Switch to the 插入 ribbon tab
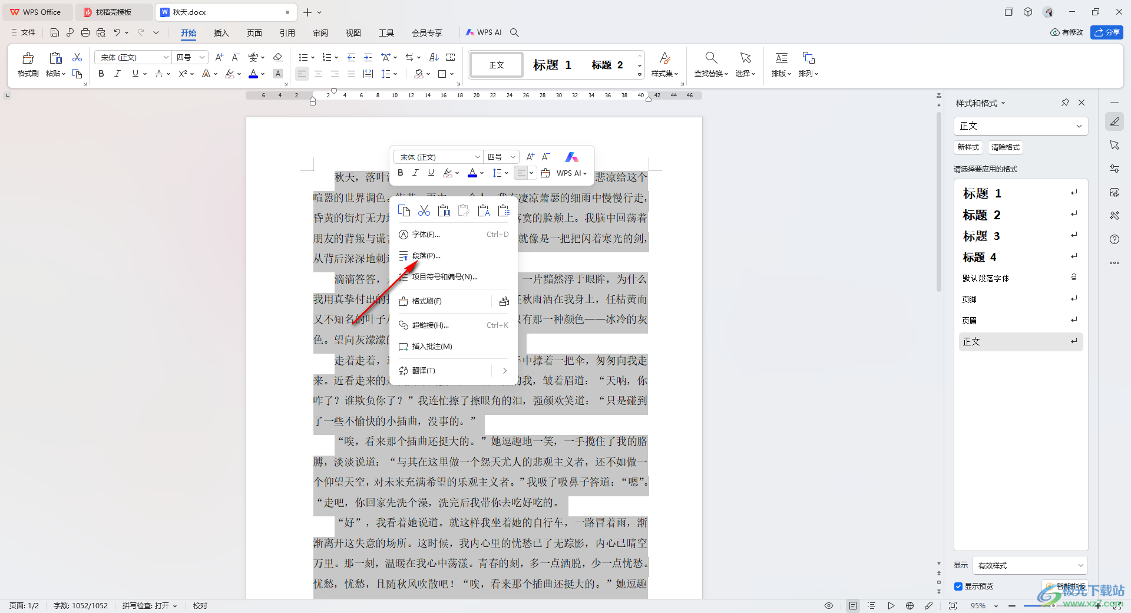 point(221,32)
